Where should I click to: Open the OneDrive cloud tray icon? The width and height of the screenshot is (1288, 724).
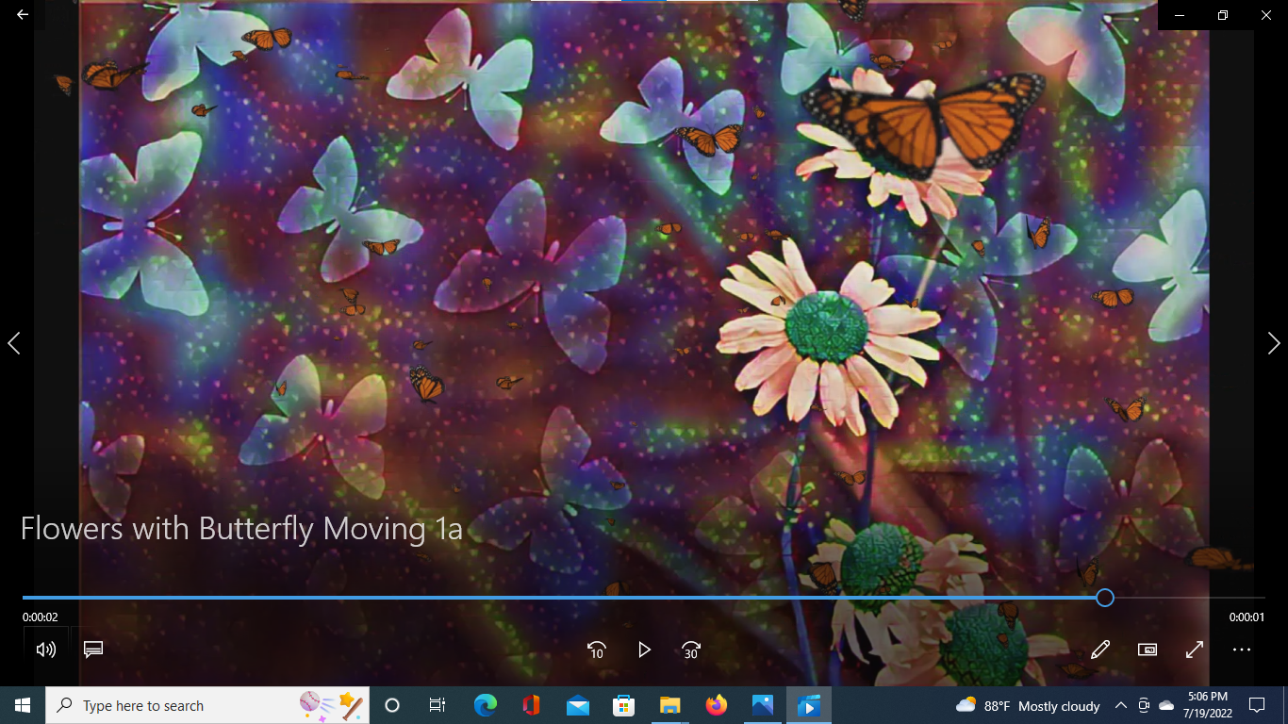pyautogui.click(x=1166, y=705)
